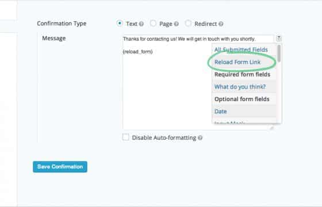This screenshot has height=207, width=322.
Task: Click the 'Required form fields' heading
Action: tap(242, 74)
